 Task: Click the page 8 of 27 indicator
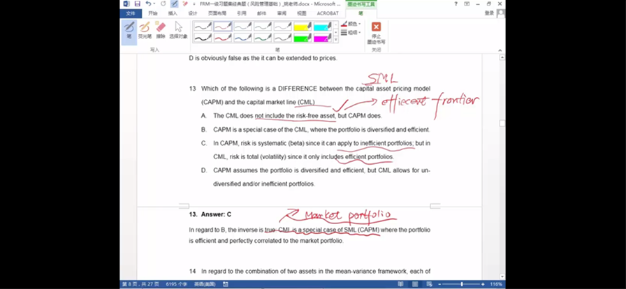coord(140,284)
